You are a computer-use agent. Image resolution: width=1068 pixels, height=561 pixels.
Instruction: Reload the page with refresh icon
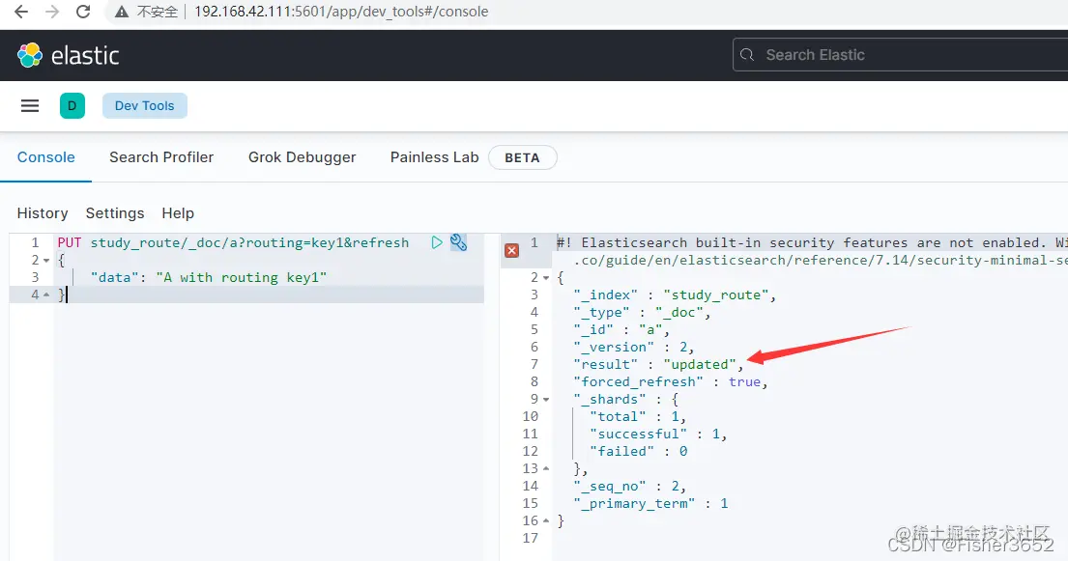click(x=83, y=12)
